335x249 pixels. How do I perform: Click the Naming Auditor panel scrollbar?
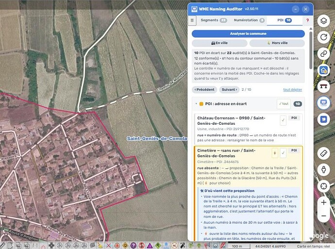(x=311, y=50)
